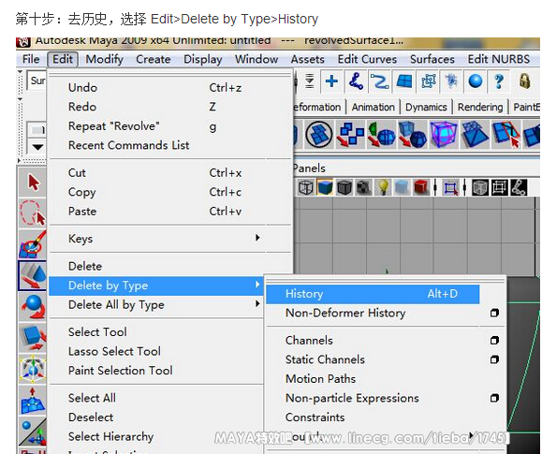The image size is (542, 454).
Task: Expand the Delete by Type submenu arrow
Action: 257,285
